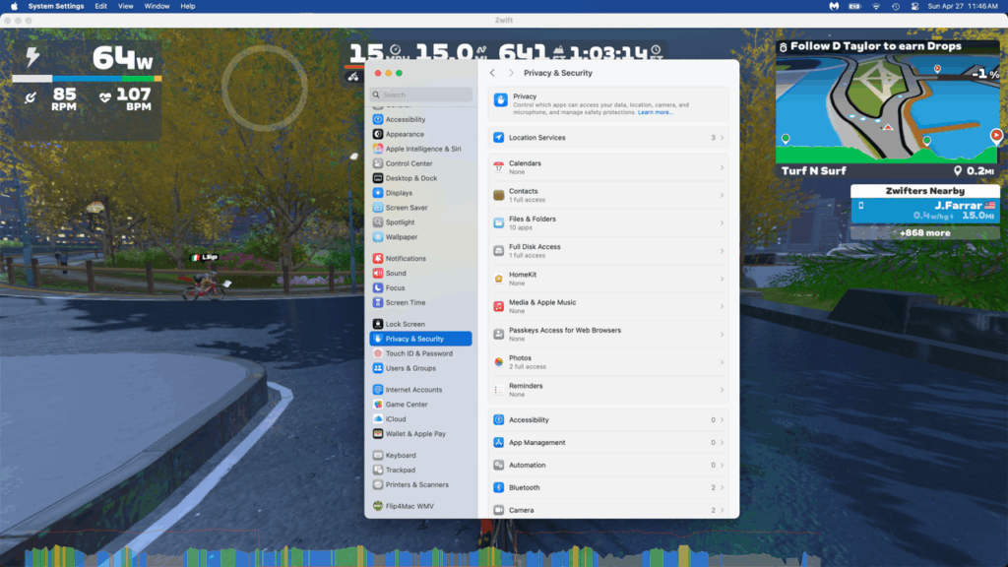Go to Users & Groups
The height and width of the screenshot is (567, 1008).
coord(421,369)
